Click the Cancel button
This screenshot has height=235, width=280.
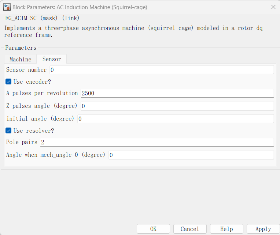pos(190,229)
